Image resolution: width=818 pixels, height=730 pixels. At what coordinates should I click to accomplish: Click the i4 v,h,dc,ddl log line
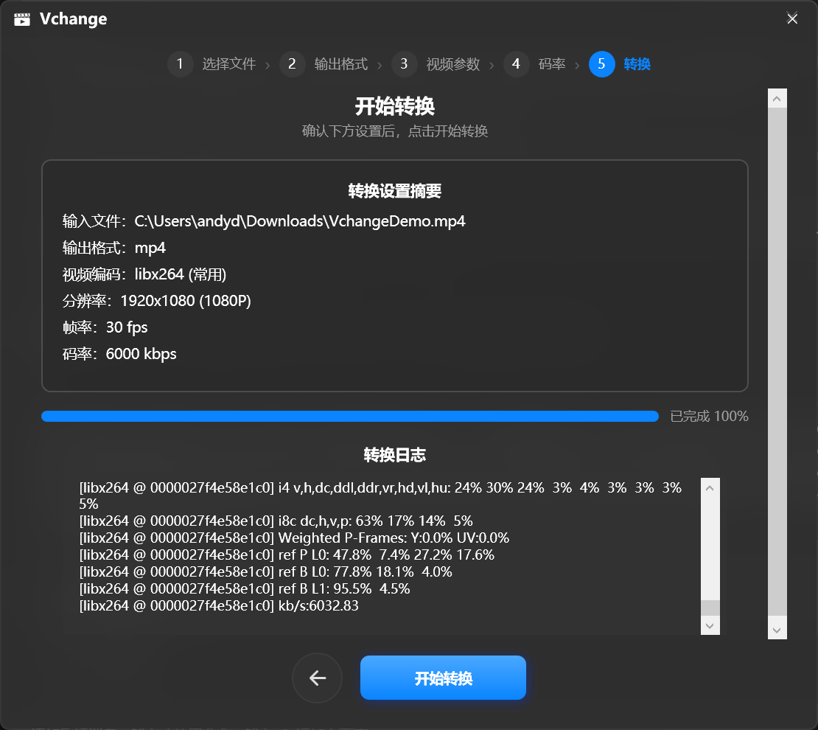click(x=380, y=496)
